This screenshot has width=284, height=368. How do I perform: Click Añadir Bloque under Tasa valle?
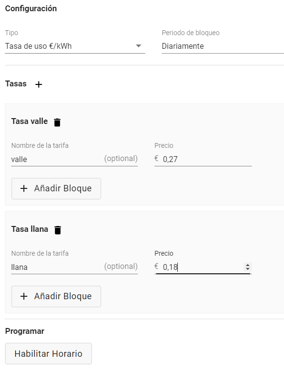point(56,188)
